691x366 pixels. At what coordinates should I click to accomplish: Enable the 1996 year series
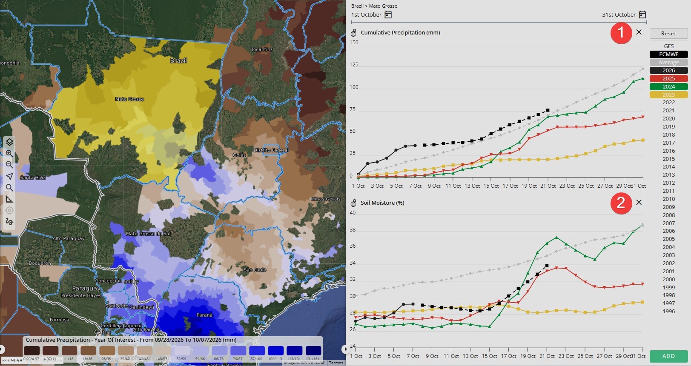pyautogui.click(x=668, y=312)
